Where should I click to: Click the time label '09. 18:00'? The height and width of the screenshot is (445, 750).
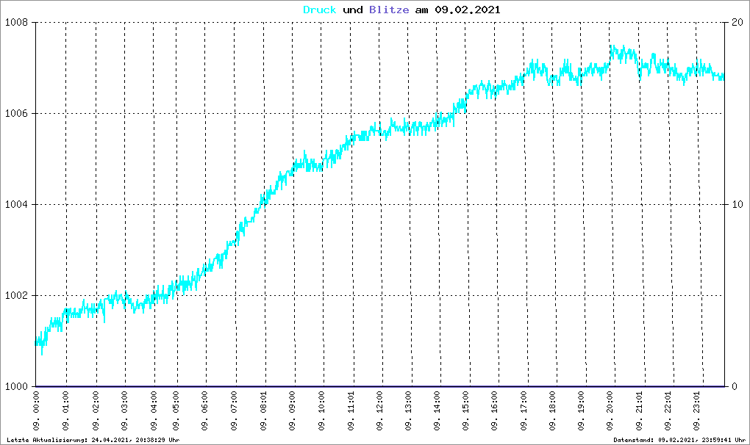(x=553, y=411)
